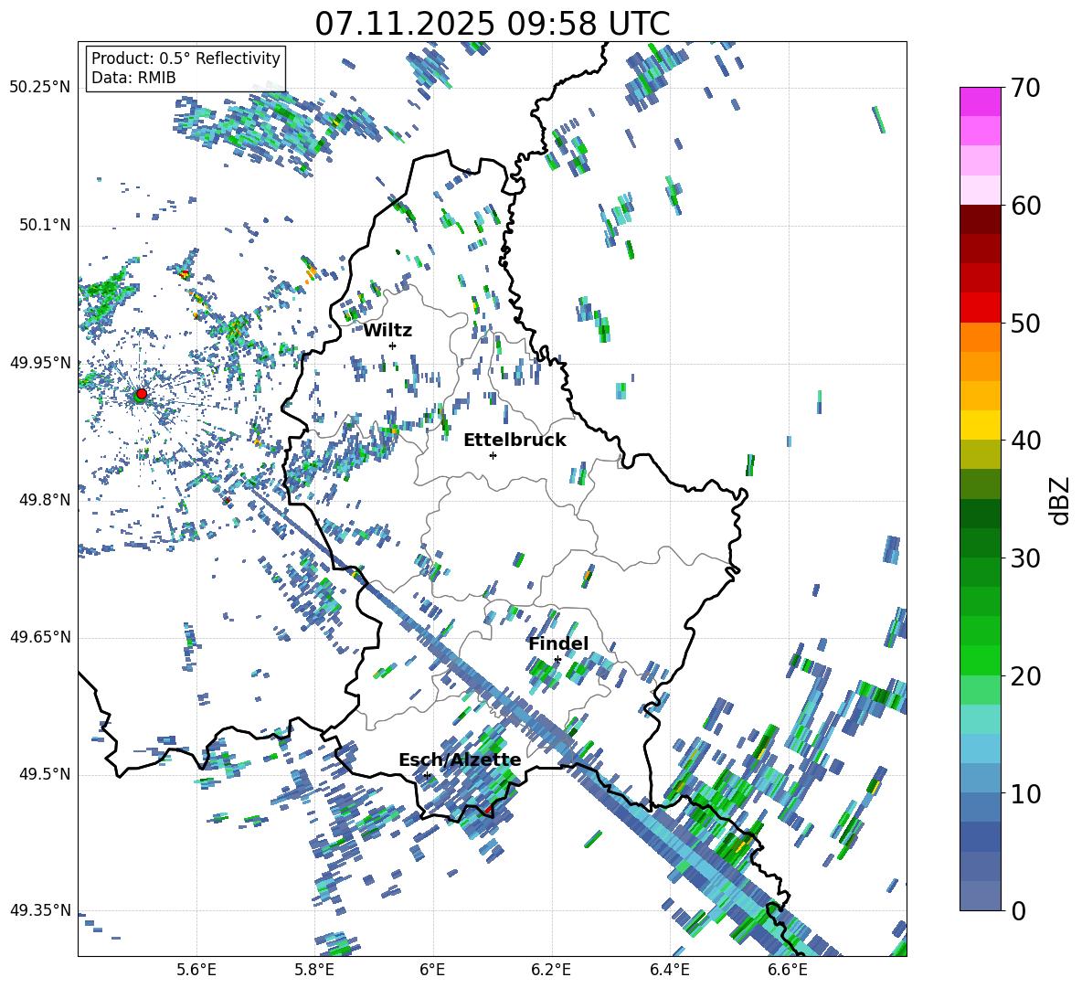The width and height of the screenshot is (1082, 988).
Task: Click the cross marker below Findel
Action: [x=557, y=660]
